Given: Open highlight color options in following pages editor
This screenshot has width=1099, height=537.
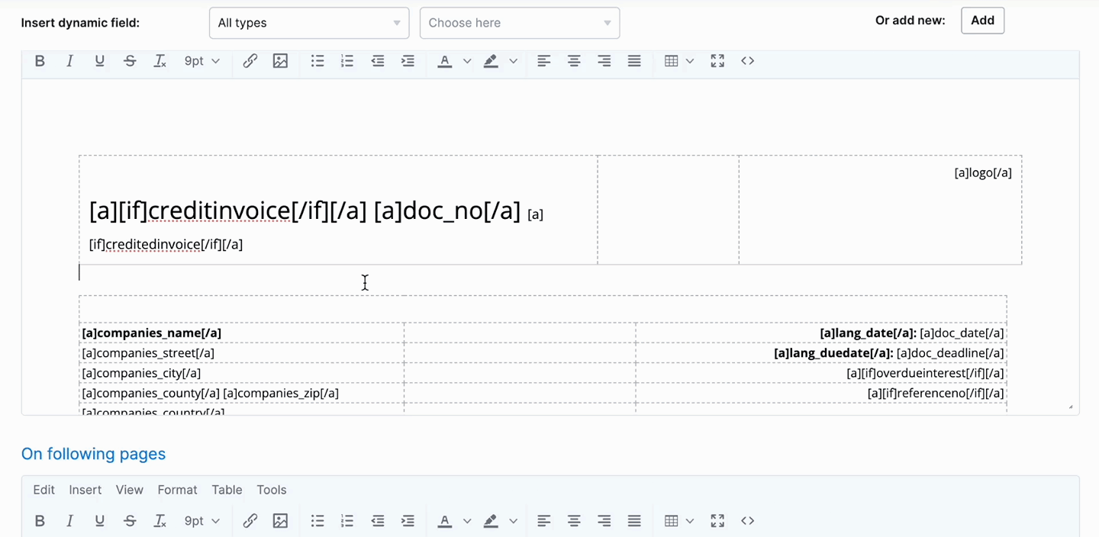Looking at the screenshot, I should 513,521.
